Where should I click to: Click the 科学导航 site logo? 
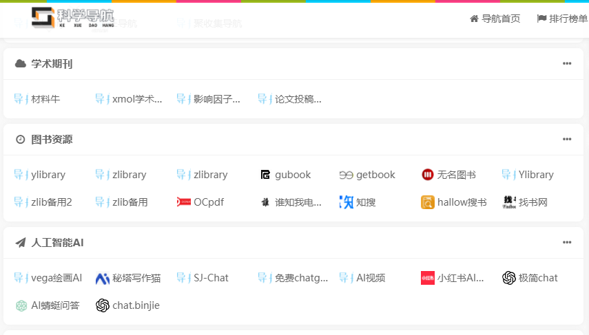pyautogui.click(x=73, y=18)
